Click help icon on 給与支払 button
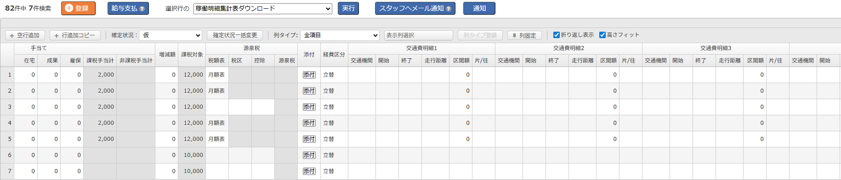 pos(142,9)
